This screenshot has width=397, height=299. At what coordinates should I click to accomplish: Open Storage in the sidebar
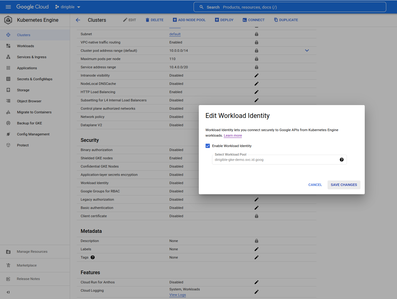(x=35, y=90)
